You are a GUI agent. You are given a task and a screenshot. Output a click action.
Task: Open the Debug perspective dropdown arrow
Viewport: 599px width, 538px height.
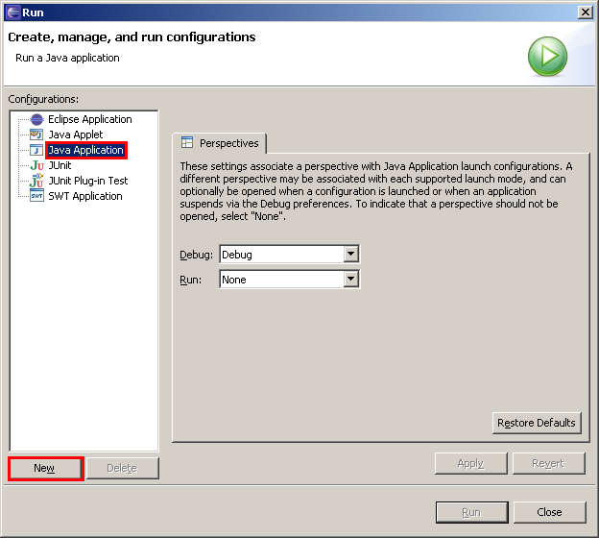tap(350, 255)
